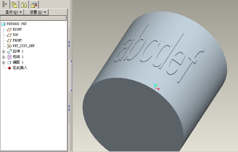
Task: Click the embossed abcdef text on the cylinder
Action: (159, 54)
